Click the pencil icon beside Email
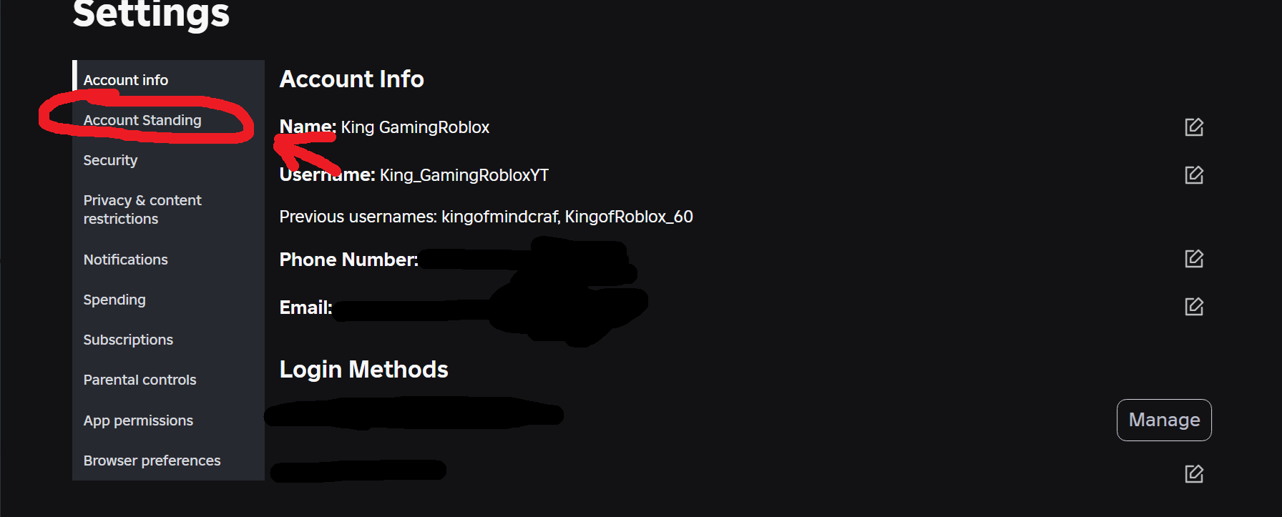Screen dimensions: 1282x517 tap(1194, 307)
